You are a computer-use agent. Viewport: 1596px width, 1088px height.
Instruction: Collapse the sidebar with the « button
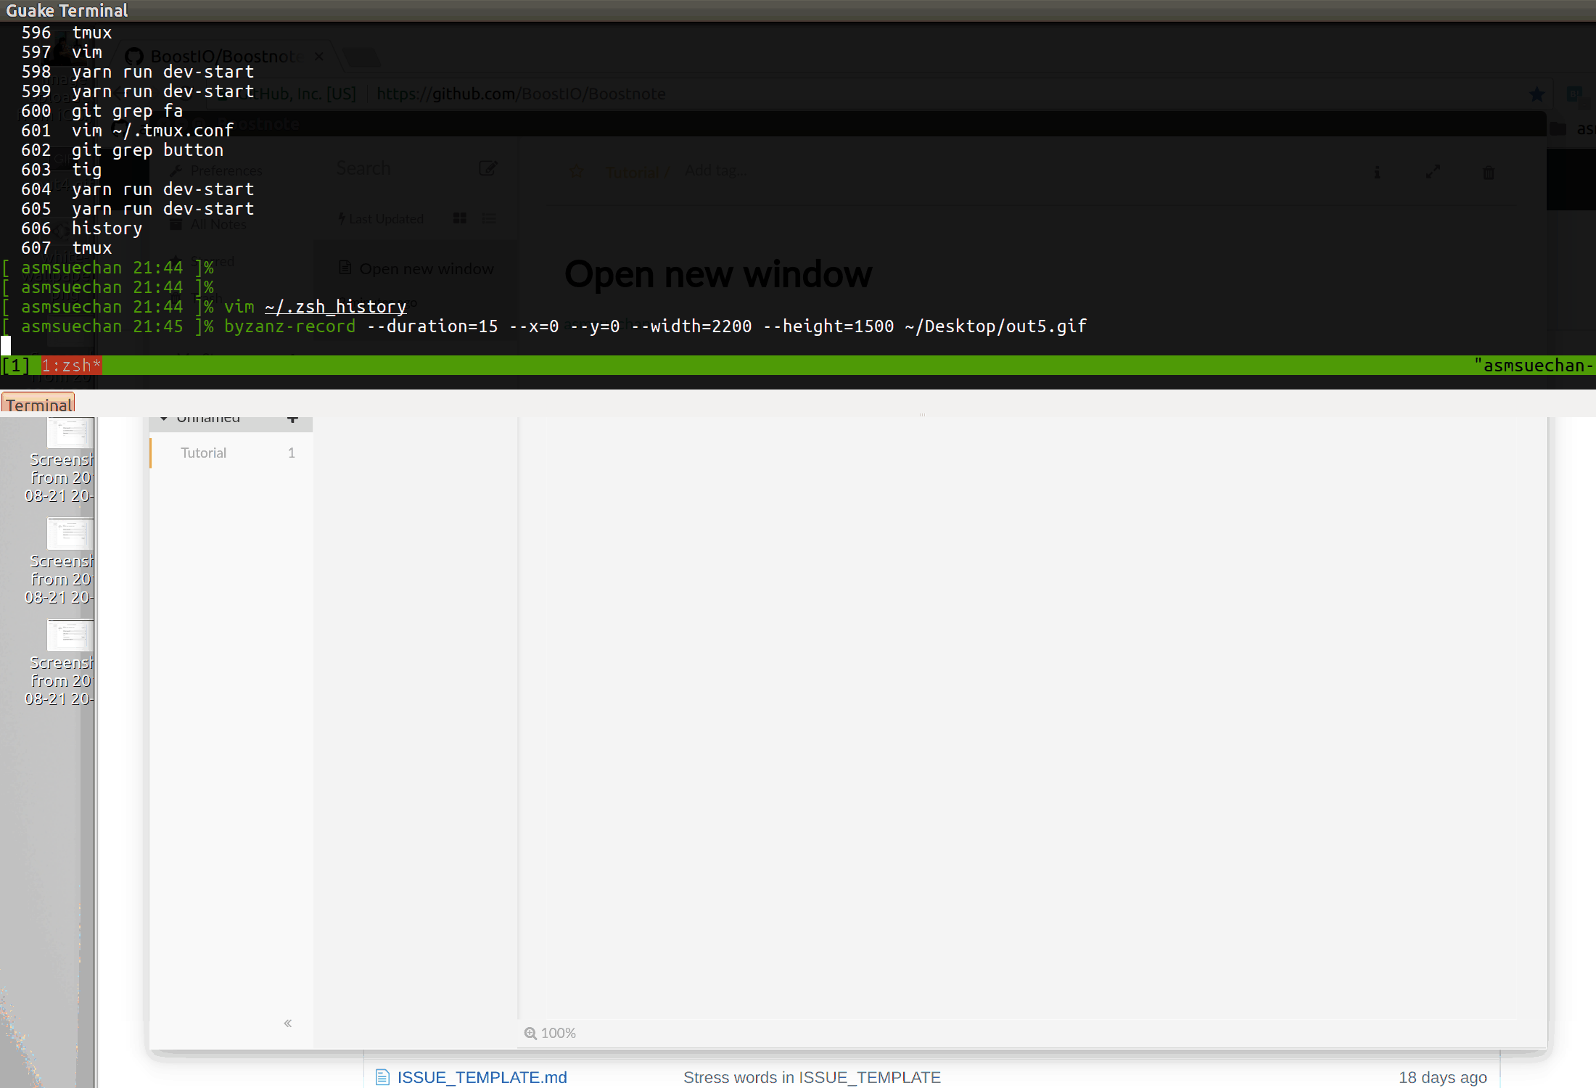[287, 1023]
